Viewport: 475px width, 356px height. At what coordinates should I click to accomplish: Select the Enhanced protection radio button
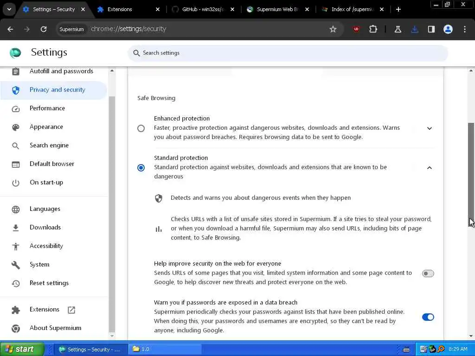coord(141,128)
